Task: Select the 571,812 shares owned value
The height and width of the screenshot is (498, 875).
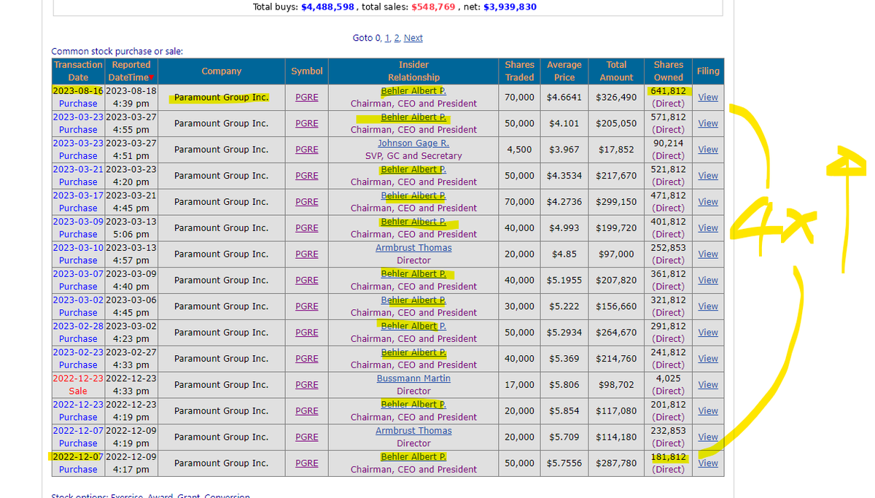Action: [668, 117]
